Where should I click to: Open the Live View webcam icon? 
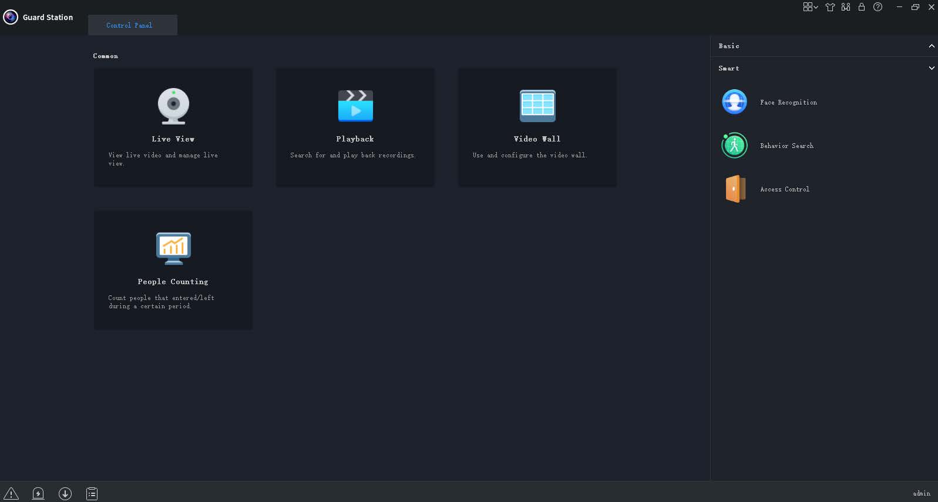pos(173,106)
